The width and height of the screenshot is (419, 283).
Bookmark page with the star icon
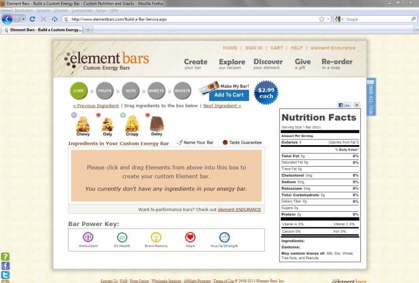322,19
